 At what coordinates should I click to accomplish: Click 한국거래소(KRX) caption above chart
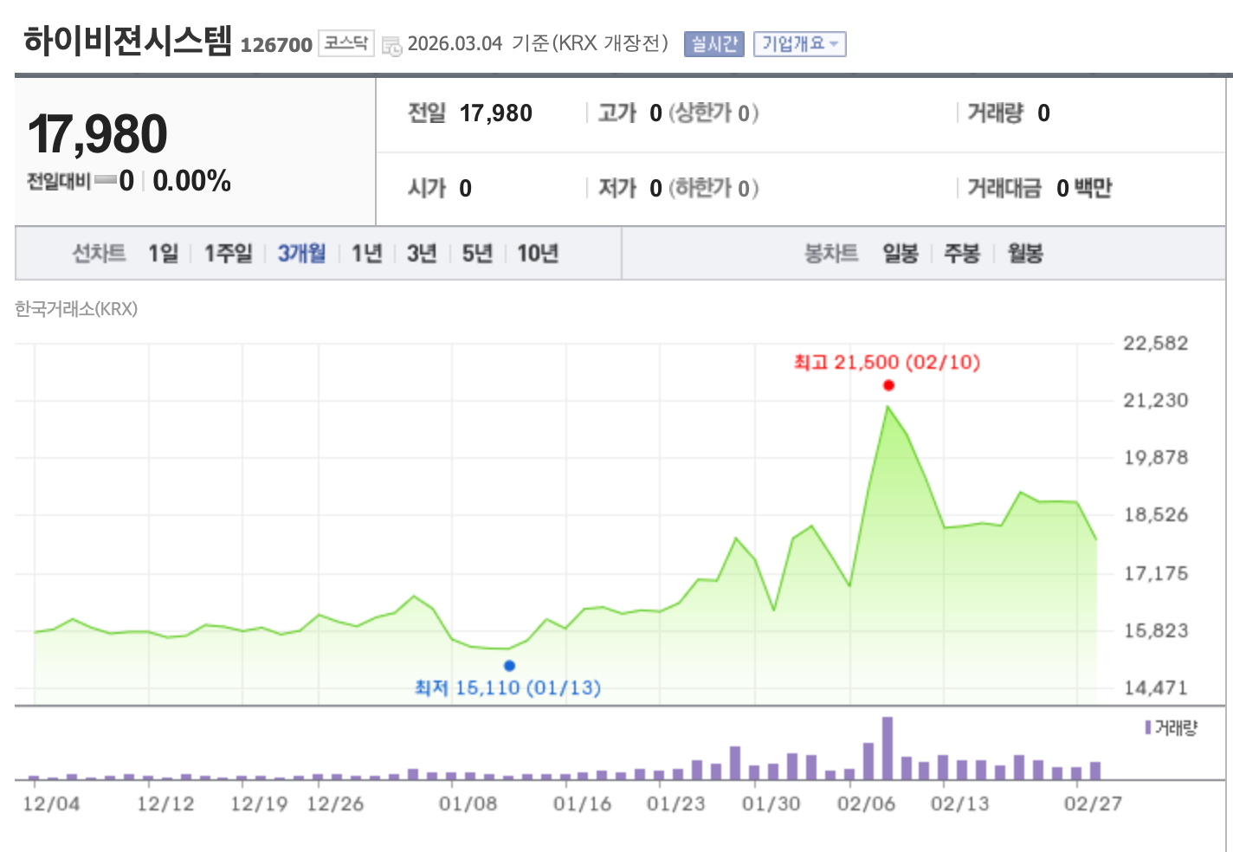76,309
